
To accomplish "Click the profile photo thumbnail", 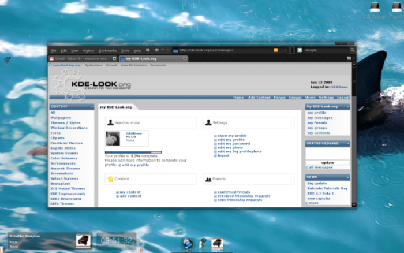I will click(113, 139).
